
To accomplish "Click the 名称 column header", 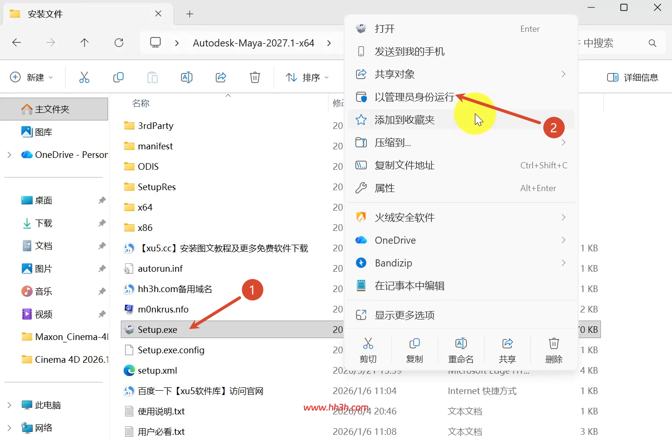I will 141,103.
